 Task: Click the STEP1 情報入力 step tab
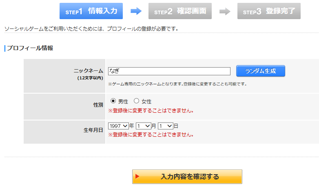pyautogui.click(x=91, y=11)
